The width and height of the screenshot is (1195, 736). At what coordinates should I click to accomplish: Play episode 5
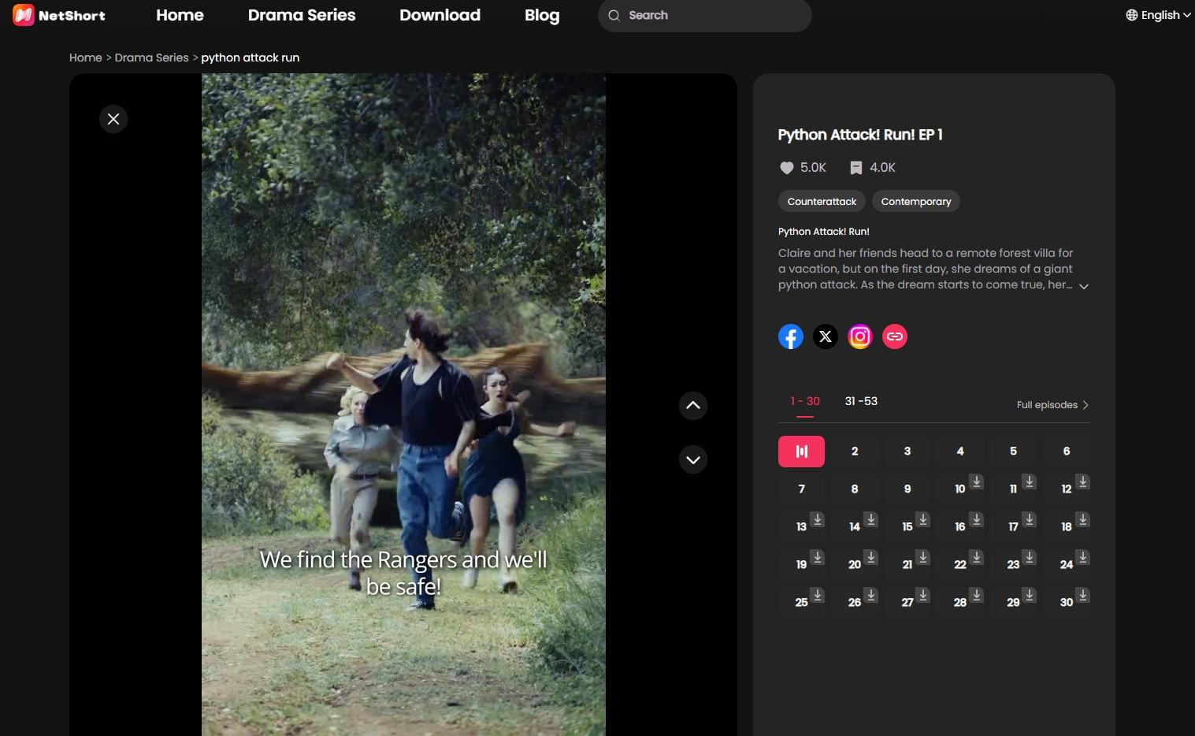pyautogui.click(x=1013, y=452)
